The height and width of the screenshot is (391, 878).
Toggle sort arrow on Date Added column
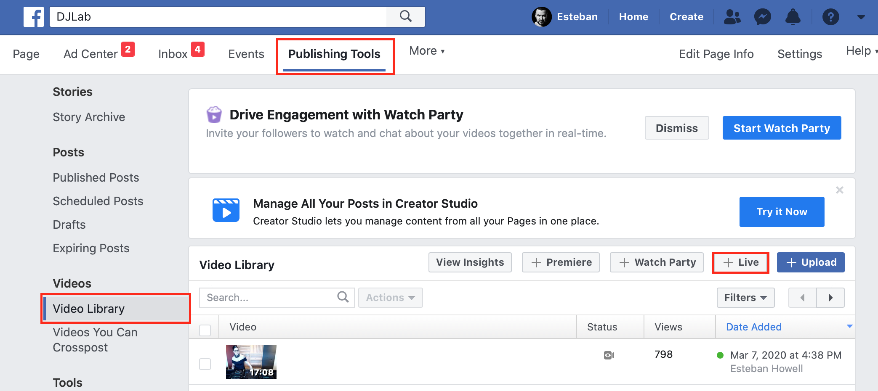(849, 326)
